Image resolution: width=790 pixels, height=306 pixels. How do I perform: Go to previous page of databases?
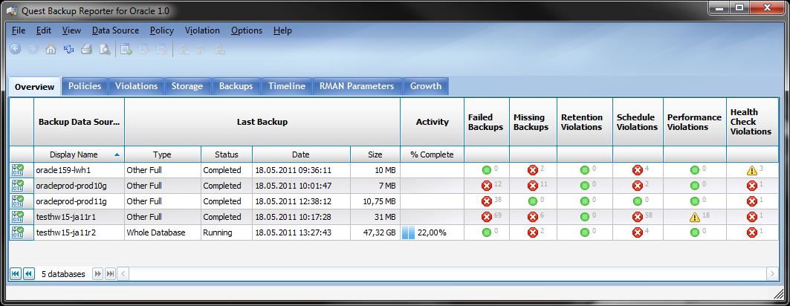(x=29, y=274)
